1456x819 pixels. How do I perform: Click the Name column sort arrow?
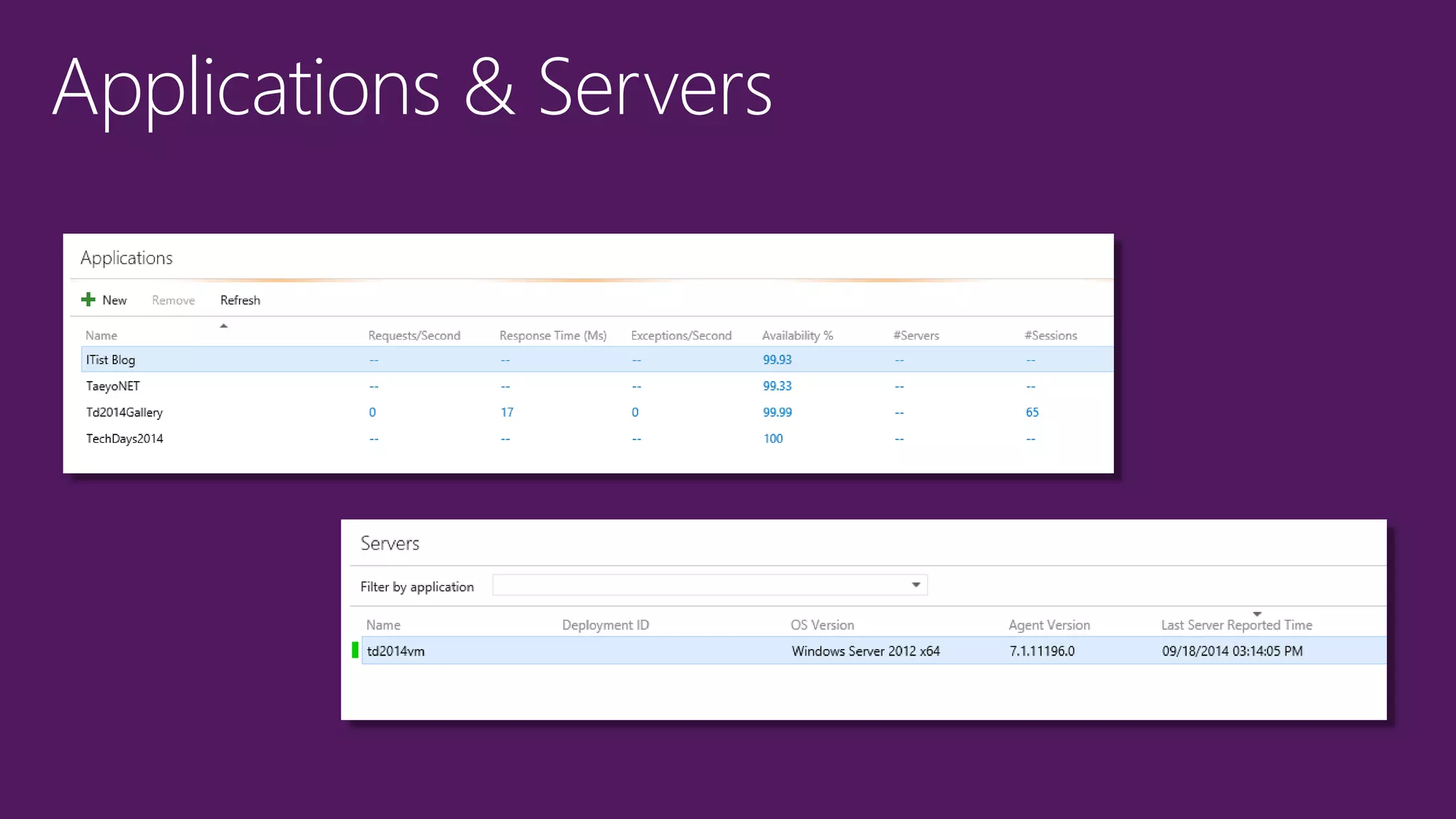(x=223, y=326)
